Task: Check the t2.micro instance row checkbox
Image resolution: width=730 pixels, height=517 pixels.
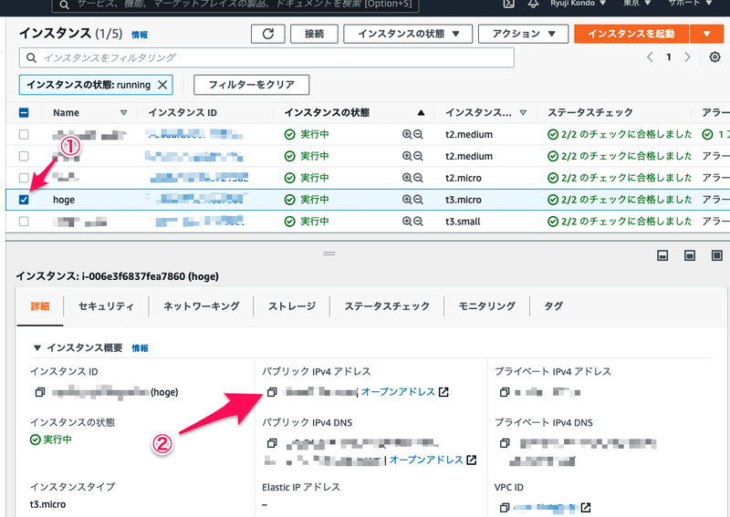Action: click(24, 178)
